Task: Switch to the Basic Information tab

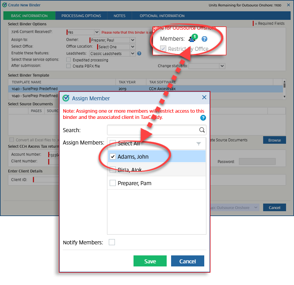Action: [x=29, y=16]
